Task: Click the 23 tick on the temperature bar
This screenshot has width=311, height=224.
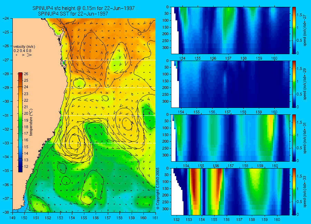Action: tap(26, 94)
